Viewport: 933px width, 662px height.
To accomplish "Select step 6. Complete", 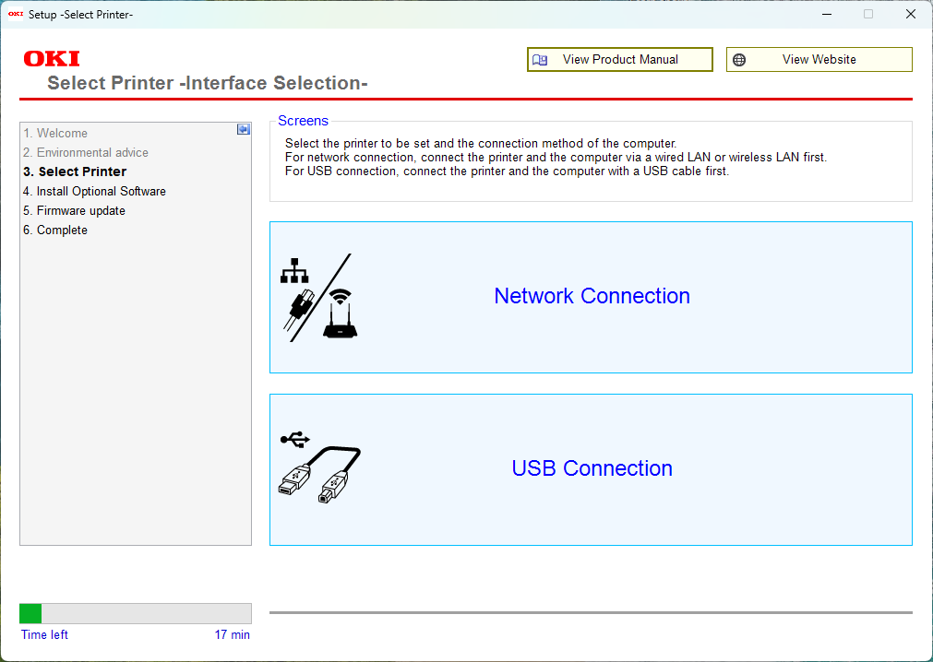I will [55, 230].
